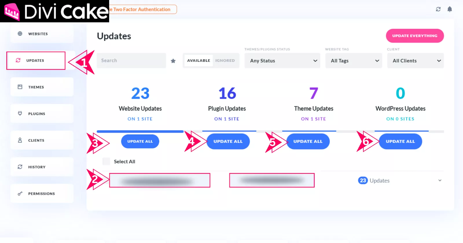The height and width of the screenshot is (243, 463).
Task: Switch filter to Available
Action: (x=199, y=60)
